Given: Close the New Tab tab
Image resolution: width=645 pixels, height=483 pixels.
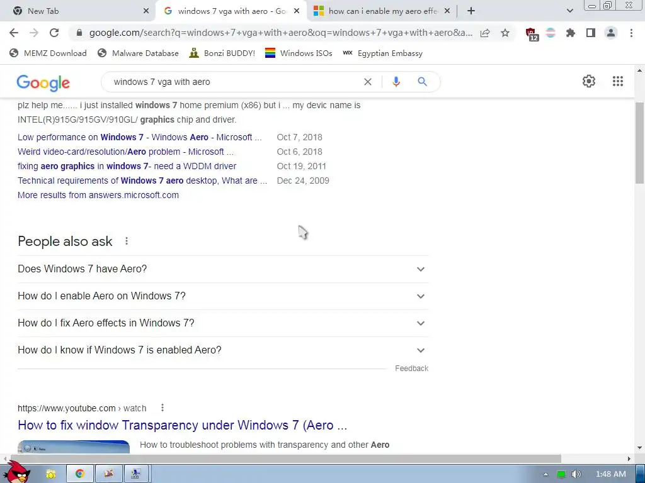Looking at the screenshot, I should click(x=146, y=11).
